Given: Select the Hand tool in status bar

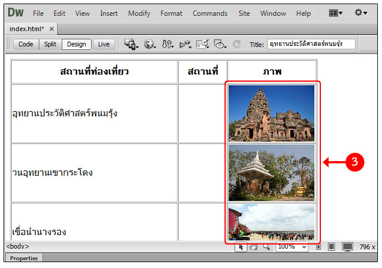Looking at the screenshot, I should click(x=254, y=247).
